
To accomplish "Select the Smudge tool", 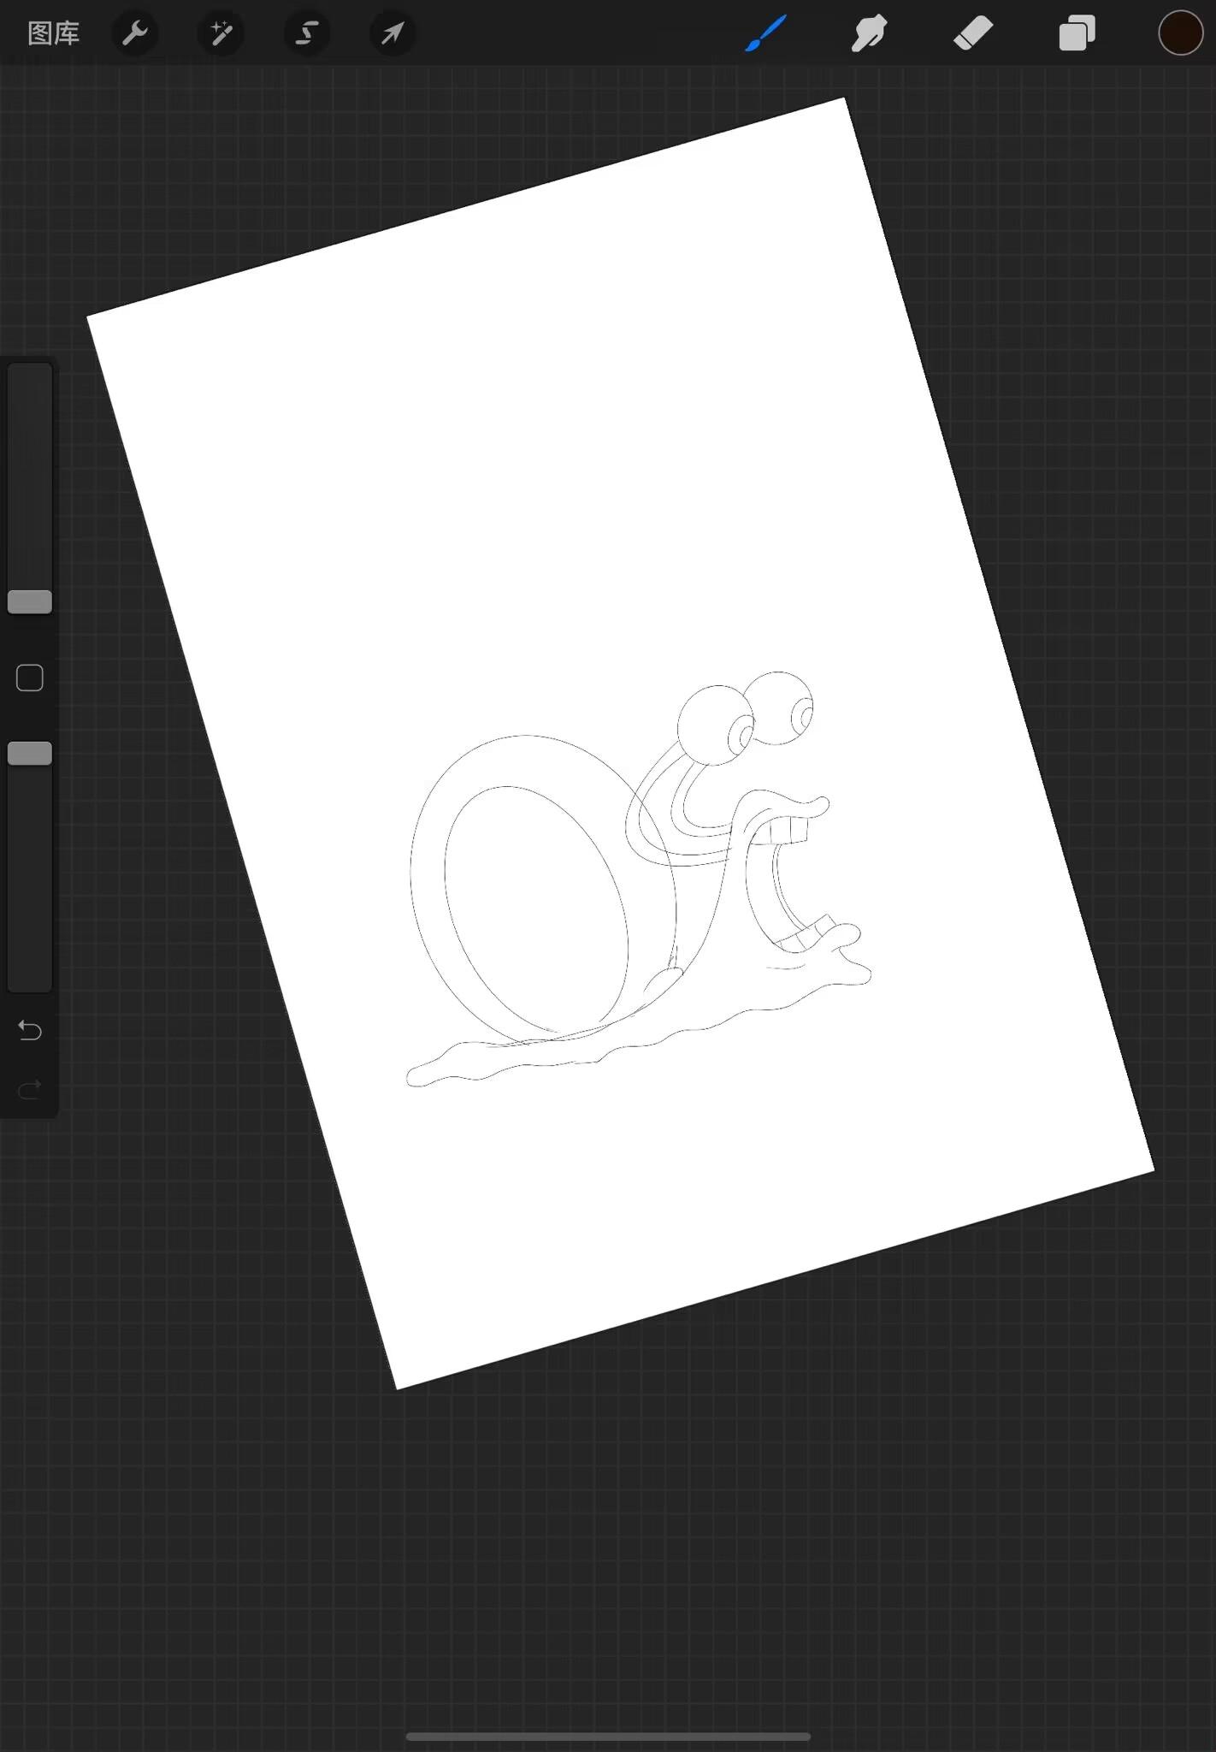I will [x=869, y=33].
